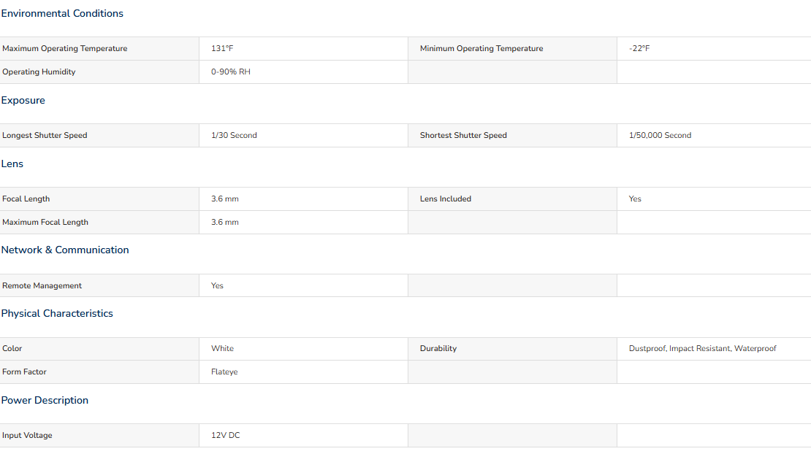Select the Remote Management label
The height and width of the screenshot is (454, 811).
point(42,285)
